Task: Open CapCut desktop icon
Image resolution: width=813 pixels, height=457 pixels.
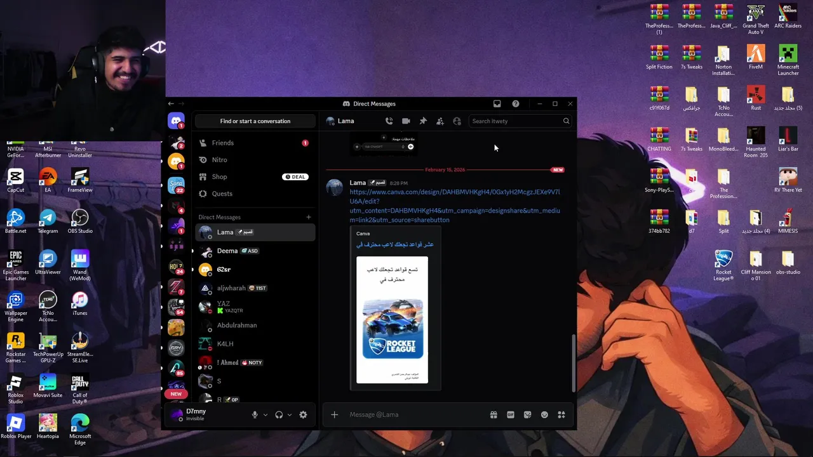Action: point(15,180)
